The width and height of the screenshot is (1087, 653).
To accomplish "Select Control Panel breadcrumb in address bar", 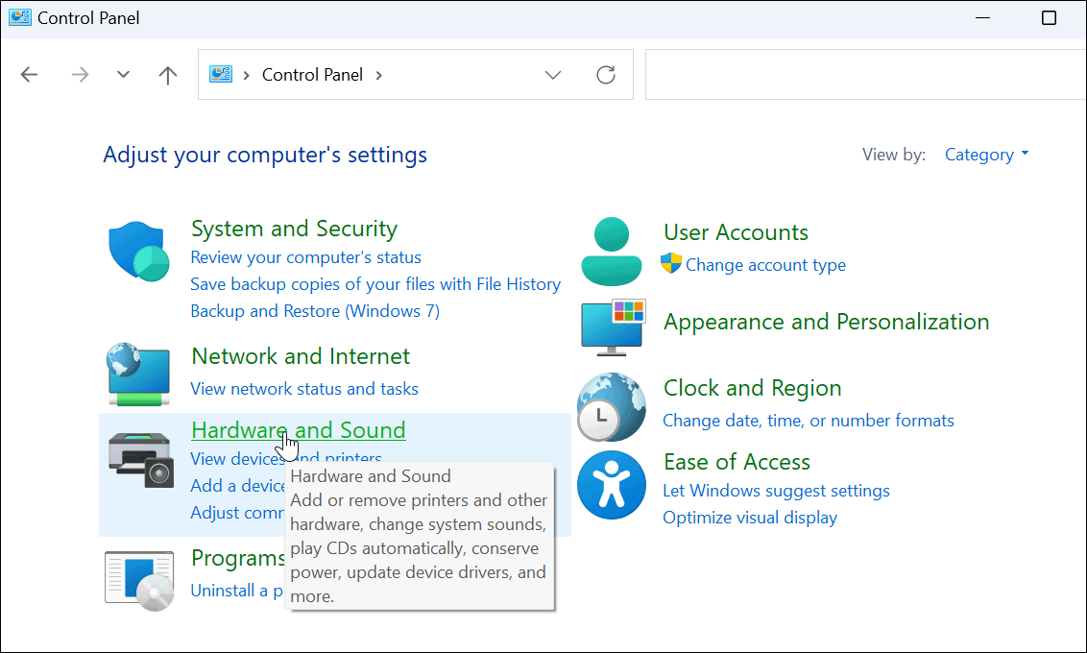I will pos(312,75).
